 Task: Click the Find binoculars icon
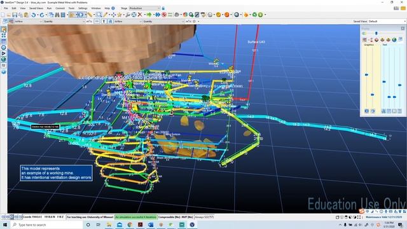[57, 15]
